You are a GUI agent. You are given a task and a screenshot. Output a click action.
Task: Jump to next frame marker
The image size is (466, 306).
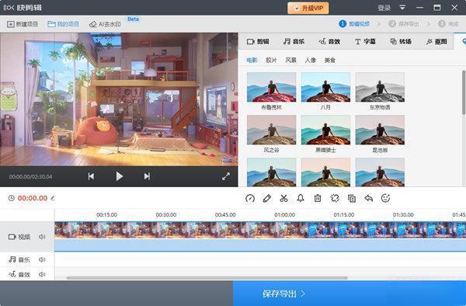(147, 176)
